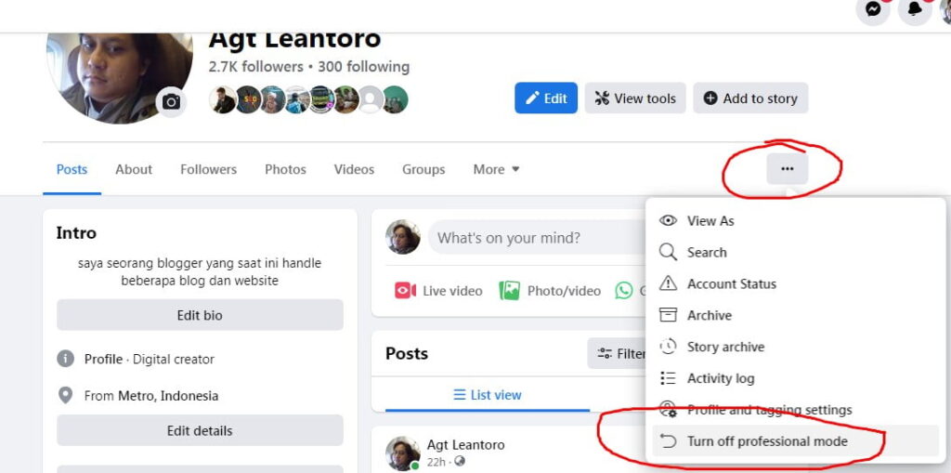The width and height of the screenshot is (951, 473).
Task: Click the Metro, Indonesia hometown link
Action: (x=168, y=396)
